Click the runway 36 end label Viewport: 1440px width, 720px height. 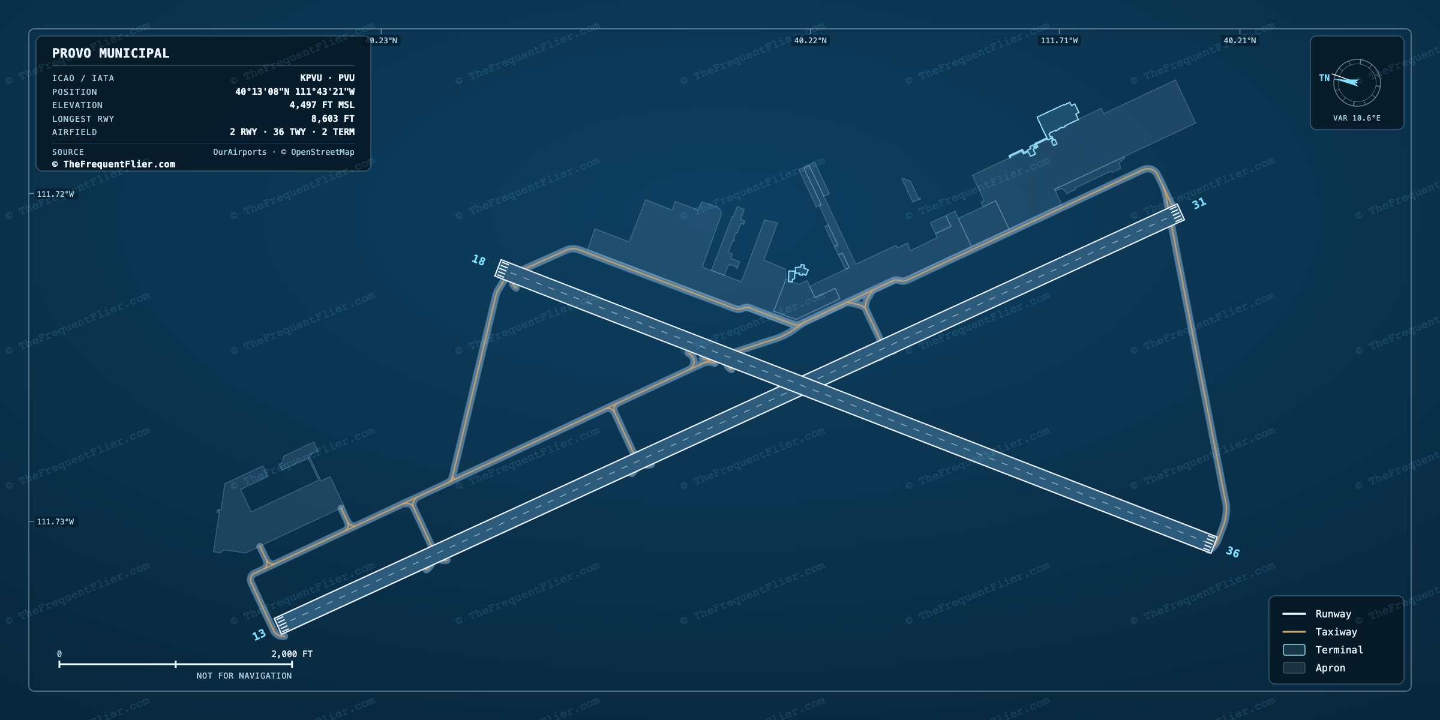1232,552
